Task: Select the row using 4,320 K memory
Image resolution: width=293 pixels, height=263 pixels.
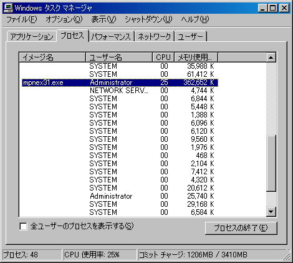Action: pos(120,180)
